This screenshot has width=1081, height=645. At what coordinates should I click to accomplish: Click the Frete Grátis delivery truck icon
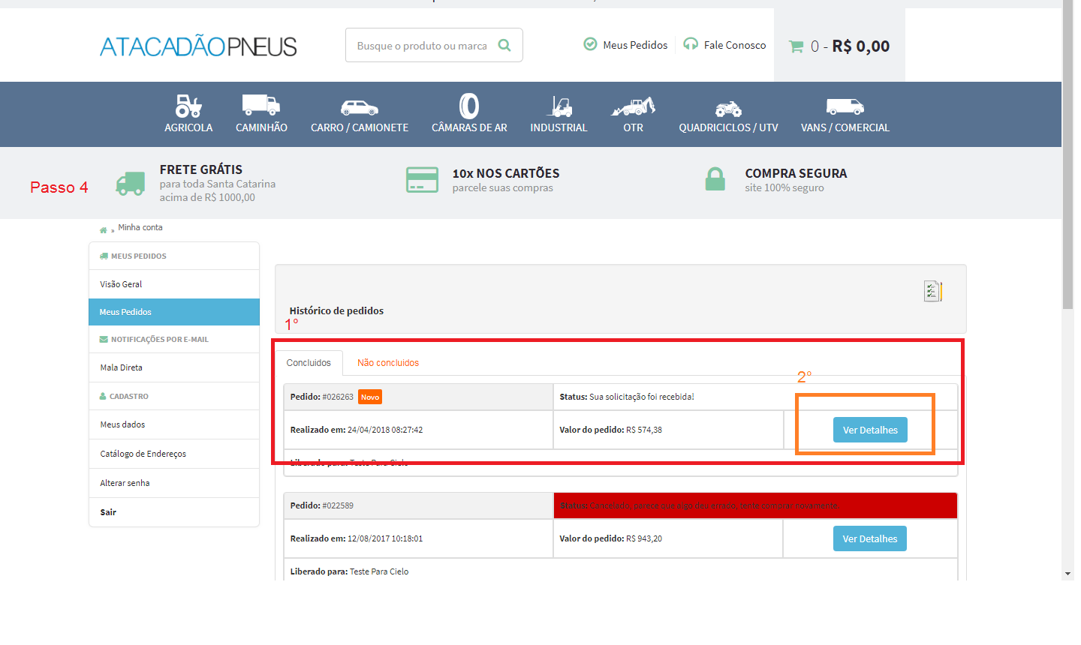coord(131,183)
